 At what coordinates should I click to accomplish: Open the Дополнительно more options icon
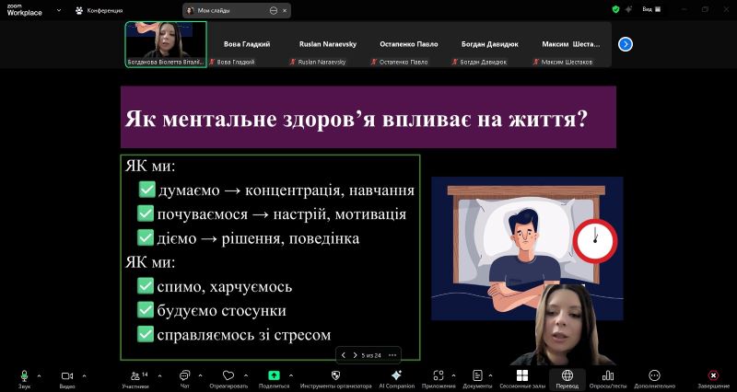654,375
